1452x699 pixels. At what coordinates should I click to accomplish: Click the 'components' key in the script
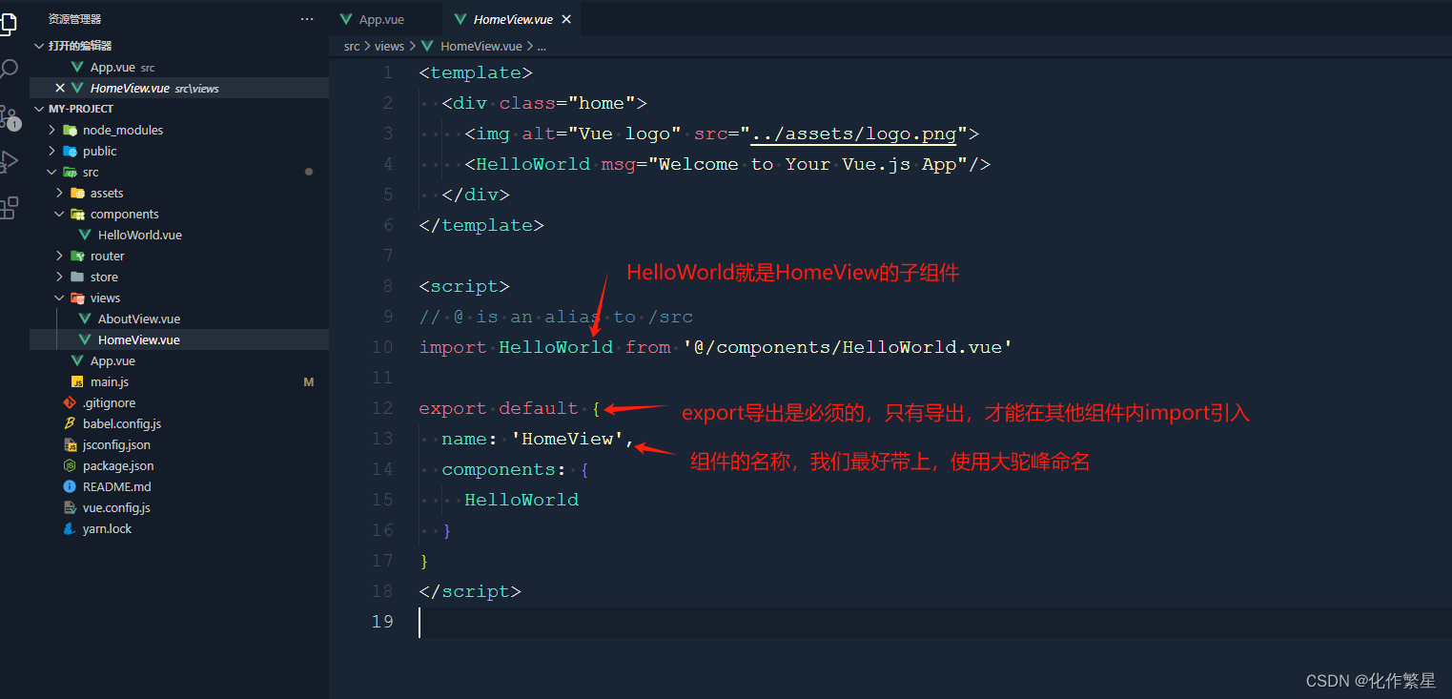tap(499, 469)
